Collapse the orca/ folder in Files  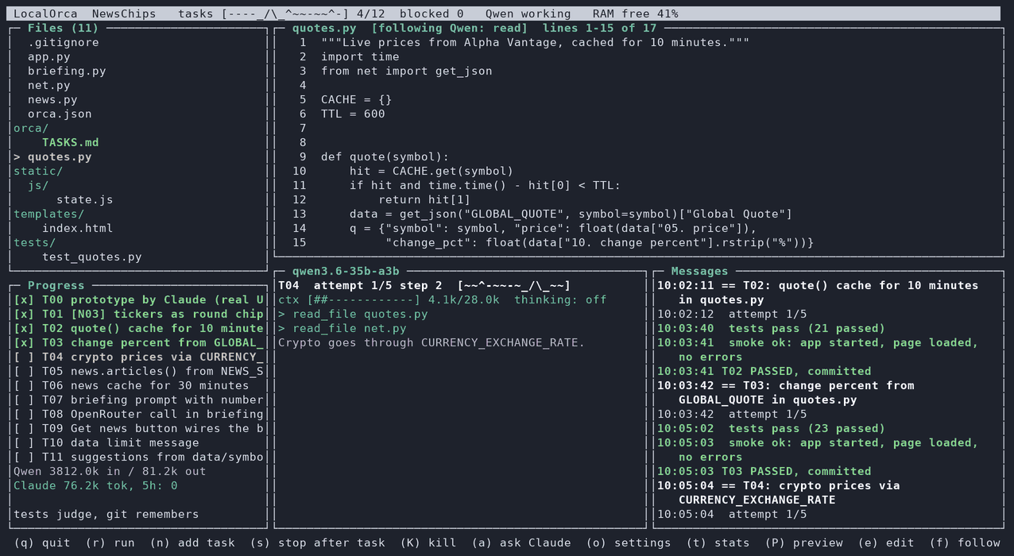pos(31,128)
